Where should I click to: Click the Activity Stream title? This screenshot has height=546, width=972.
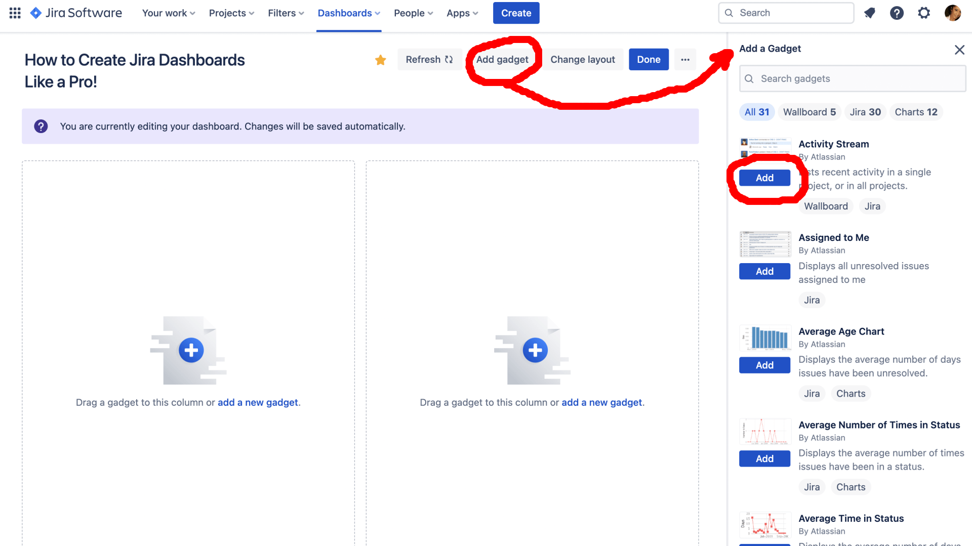(x=833, y=144)
